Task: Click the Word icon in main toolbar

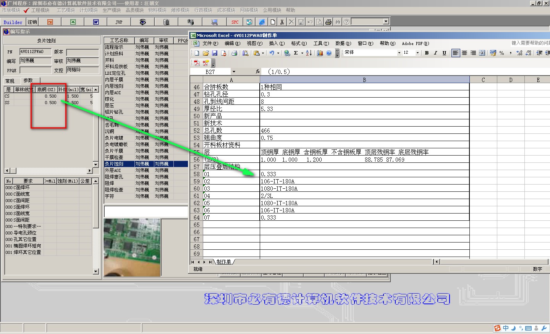Action: (96, 22)
